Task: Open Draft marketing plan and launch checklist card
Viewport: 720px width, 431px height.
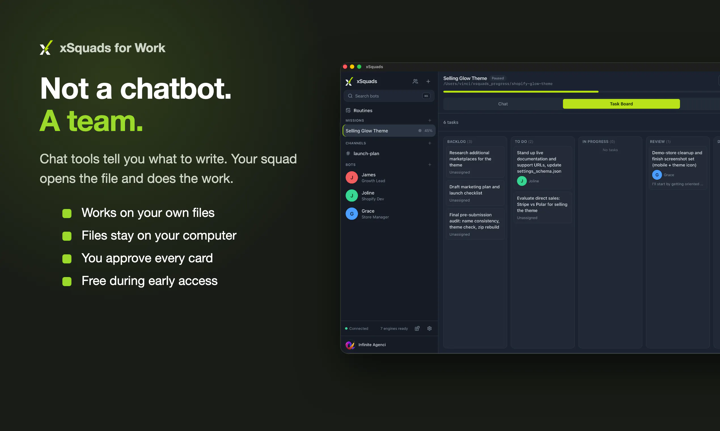Action: pyautogui.click(x=475, y=193)
